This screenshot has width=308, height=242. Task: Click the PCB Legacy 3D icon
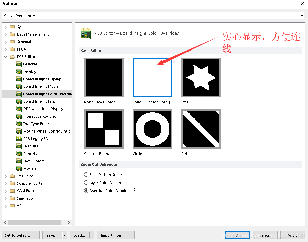(x=19, y=139)
